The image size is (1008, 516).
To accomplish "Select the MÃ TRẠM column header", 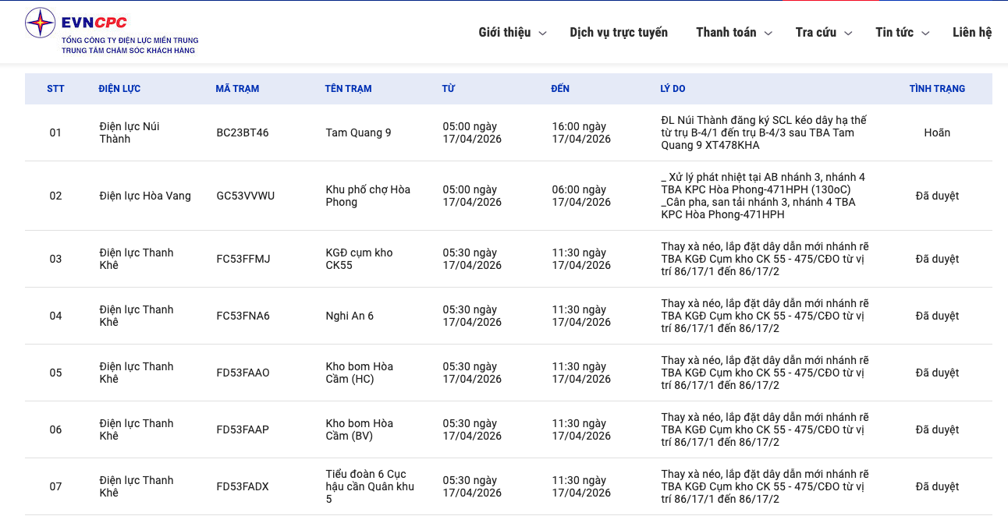I will [237, 89].
